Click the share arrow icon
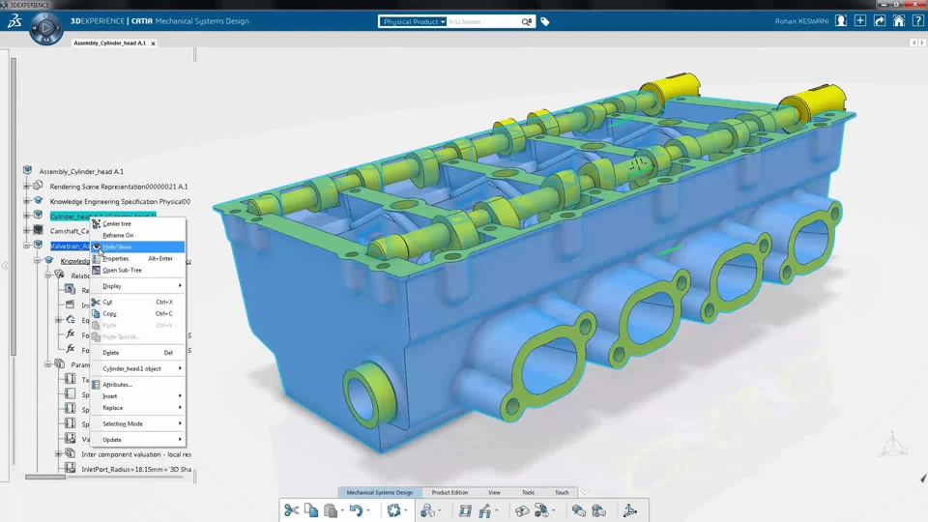928x522 pixels. pos(880,20)
